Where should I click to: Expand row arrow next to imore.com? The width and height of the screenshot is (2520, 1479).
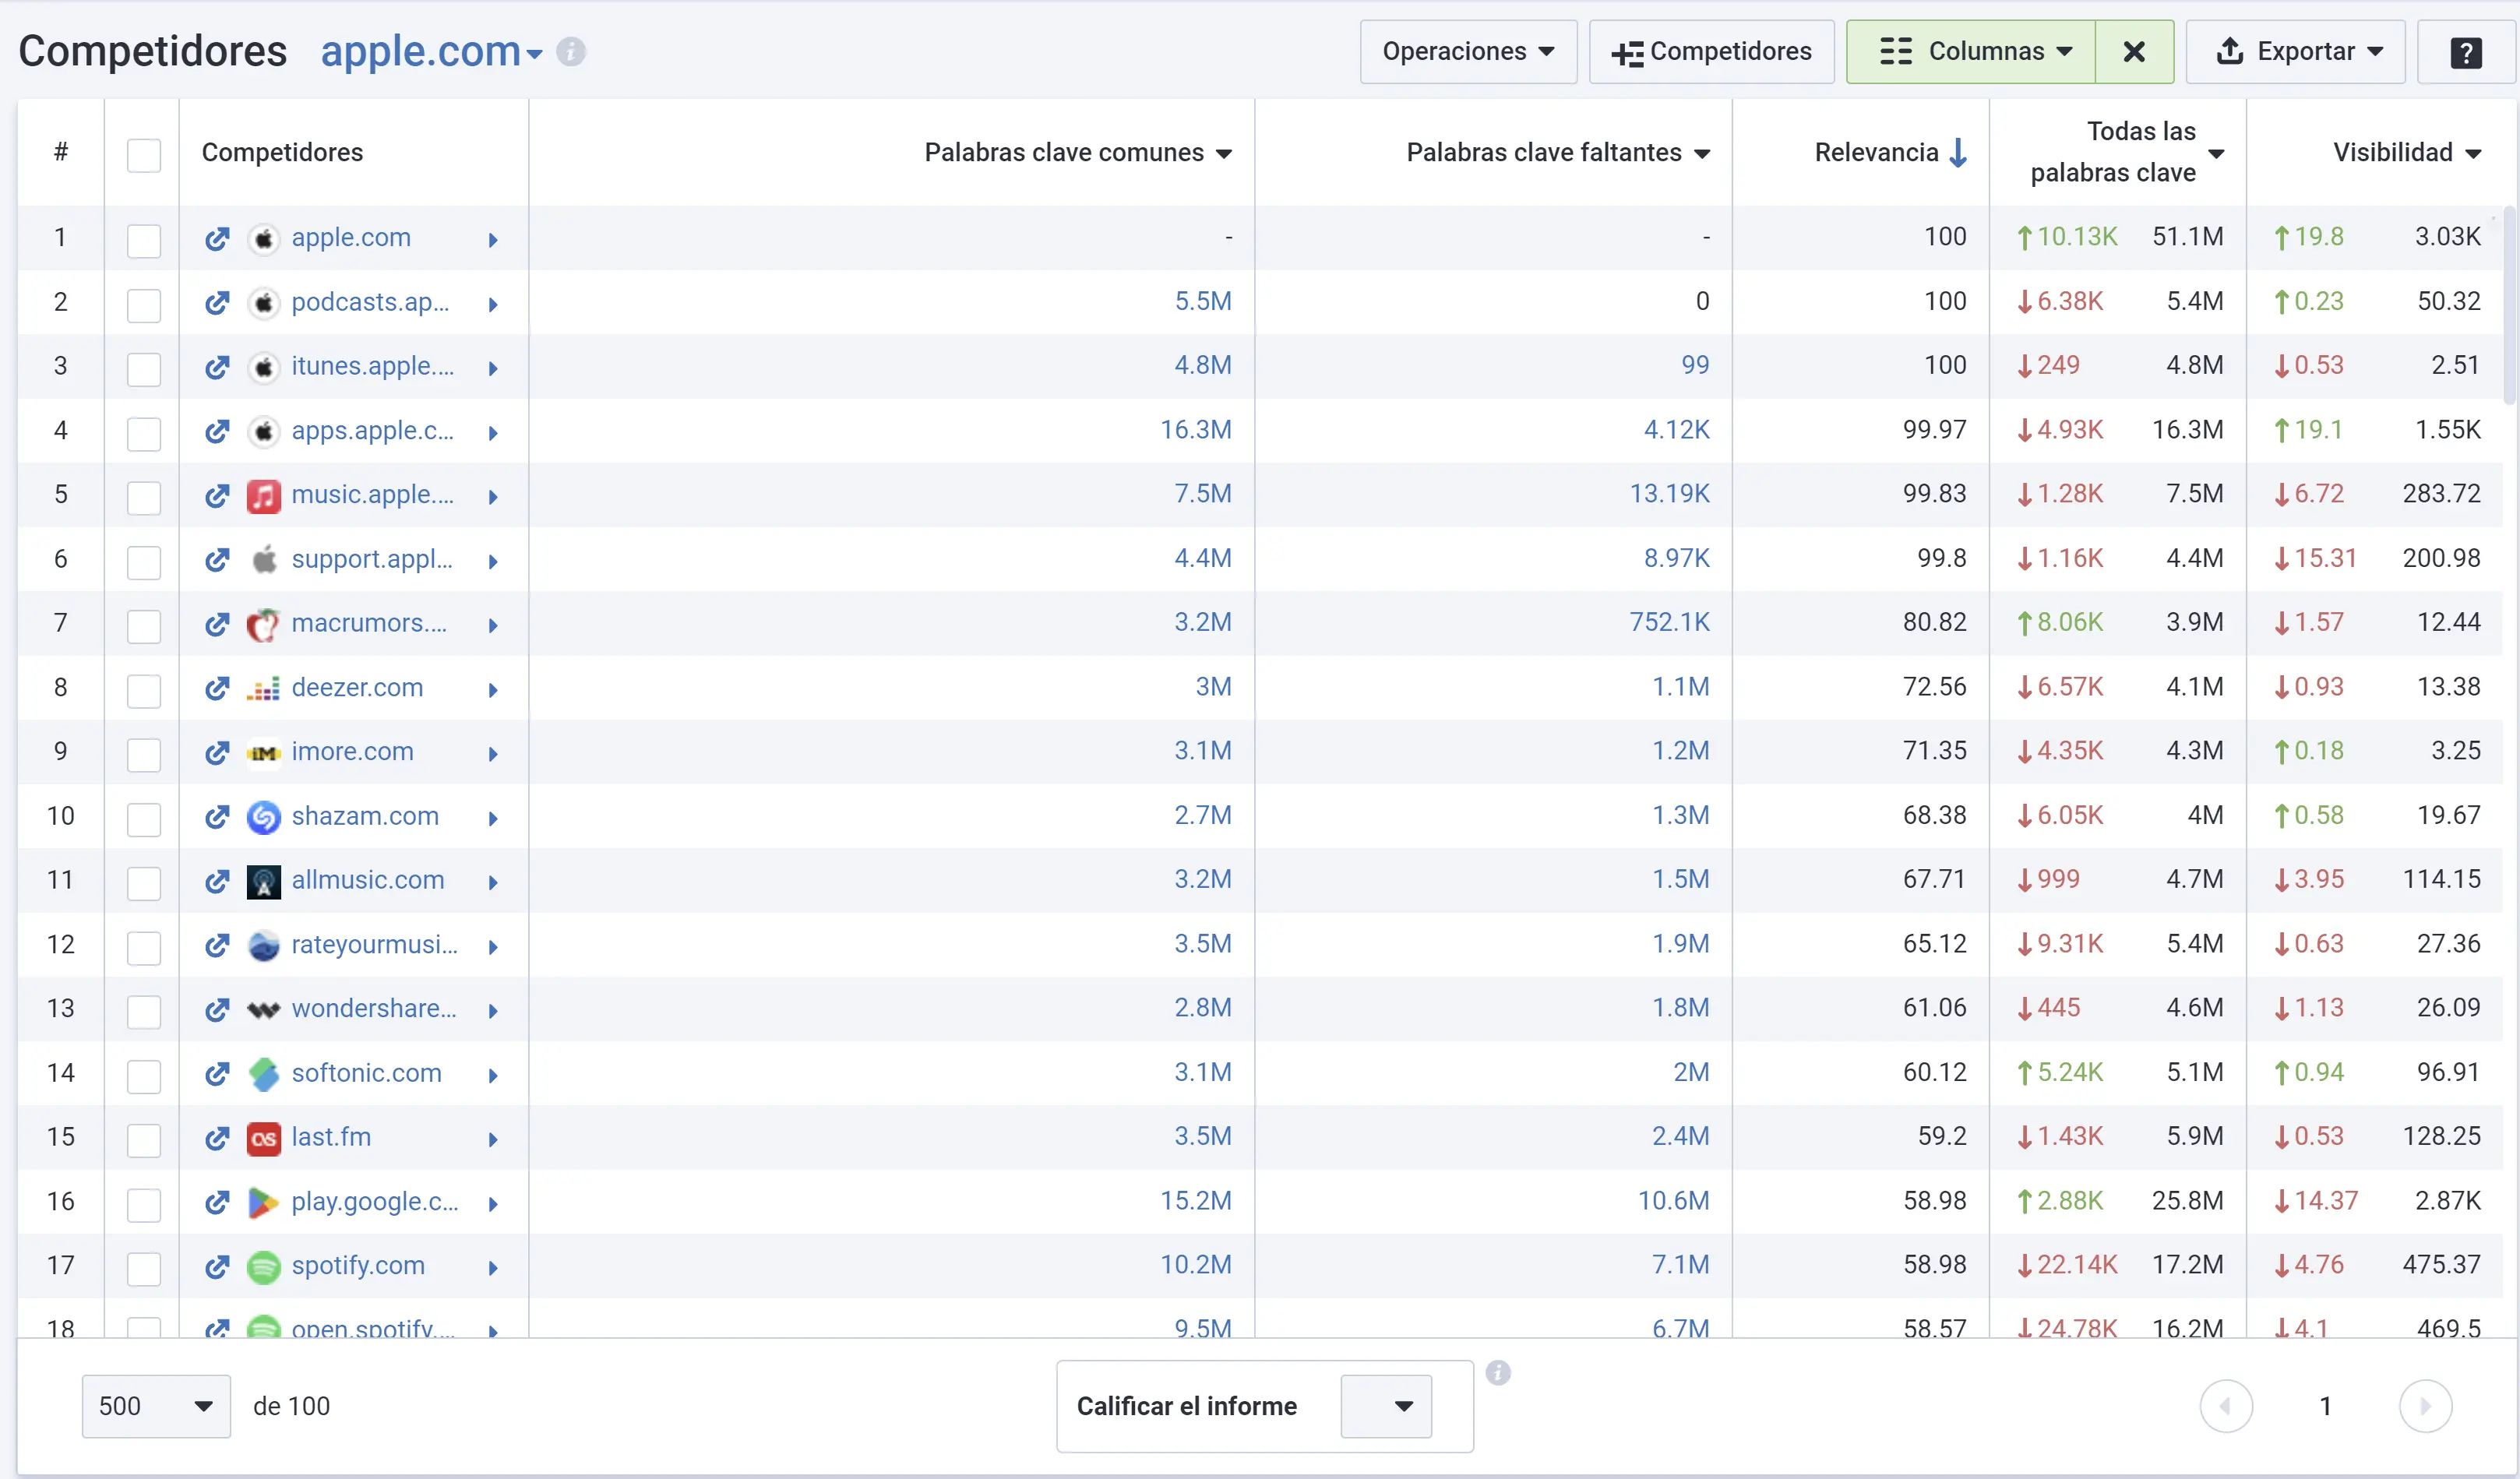[x=493, y=754]
